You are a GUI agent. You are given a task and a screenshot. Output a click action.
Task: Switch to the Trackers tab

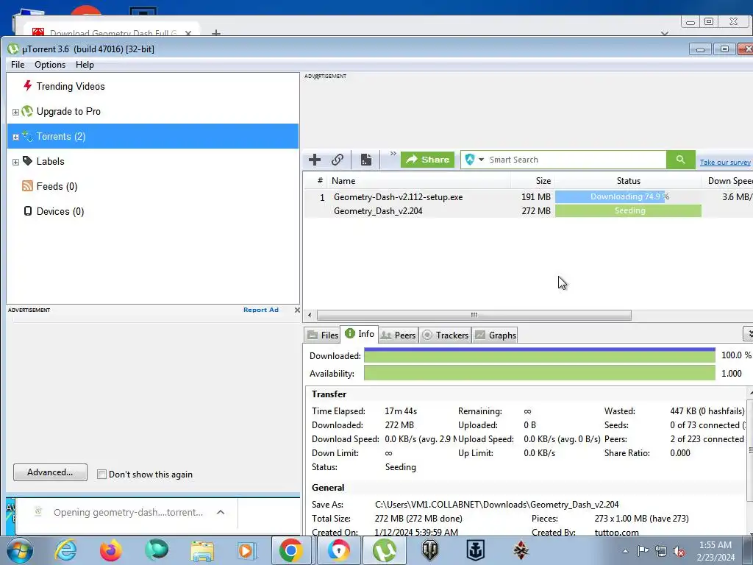[445, 335]
